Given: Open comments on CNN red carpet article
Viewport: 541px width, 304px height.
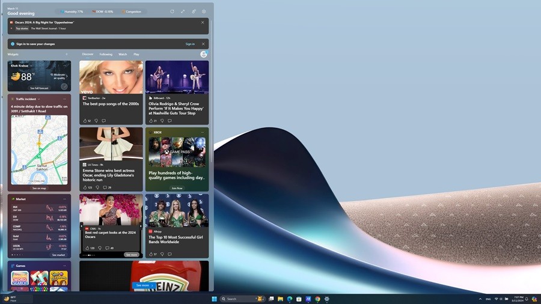Looking at the screenshot, I should tap(108, 248).
